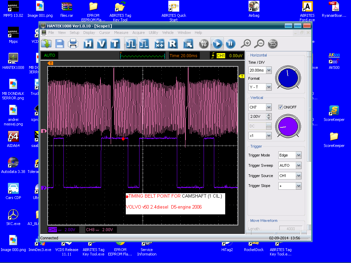Expand the Time / DIV dropdown
Screen dimensions: 351x263
[268, 70]
